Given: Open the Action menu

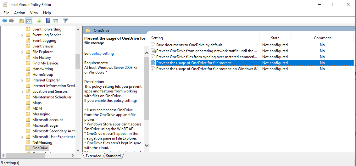Looking at the screenshot, I should point(19,13).
